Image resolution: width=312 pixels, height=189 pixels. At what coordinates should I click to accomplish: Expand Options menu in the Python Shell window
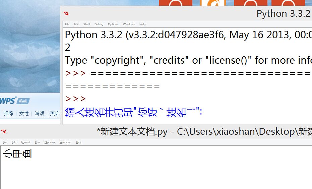(x=113, y=24)
